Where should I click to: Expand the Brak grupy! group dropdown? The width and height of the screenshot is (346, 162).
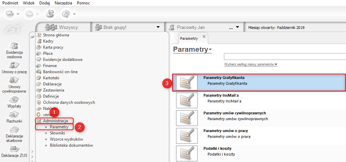[158, 27]
